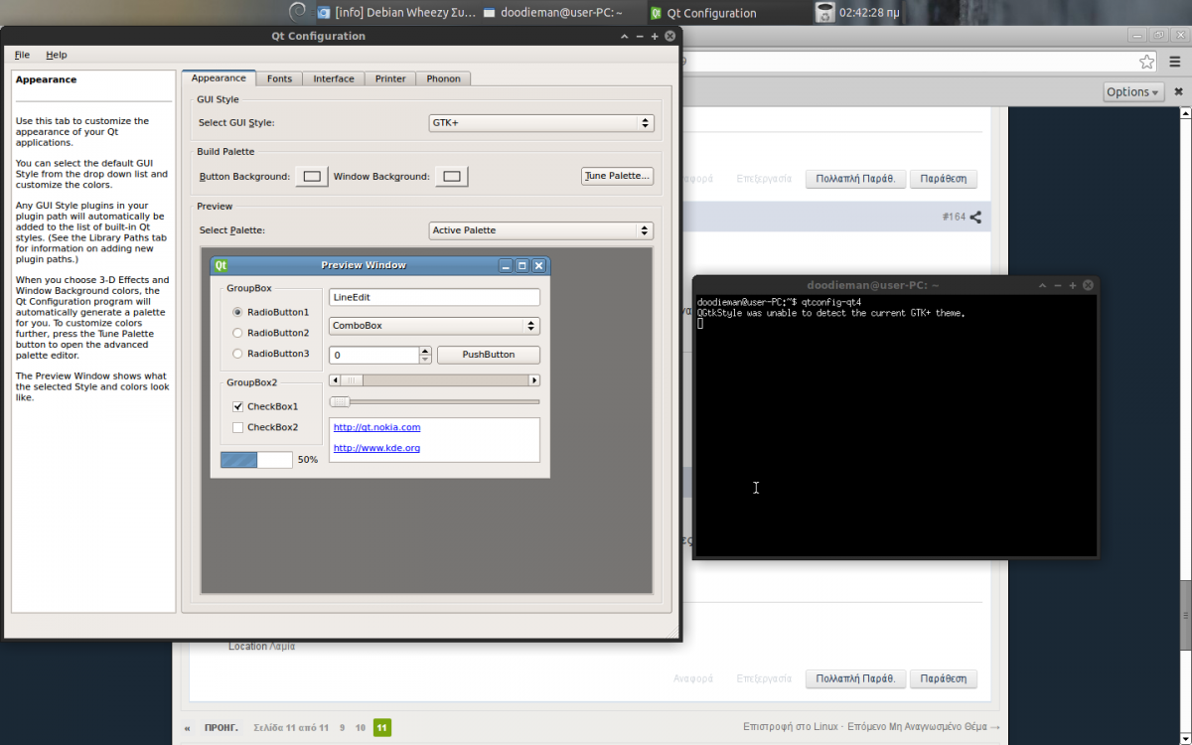Click into the LineEdit field
The height and width of the screenshot is (745, 1192).
coord(434,297)
